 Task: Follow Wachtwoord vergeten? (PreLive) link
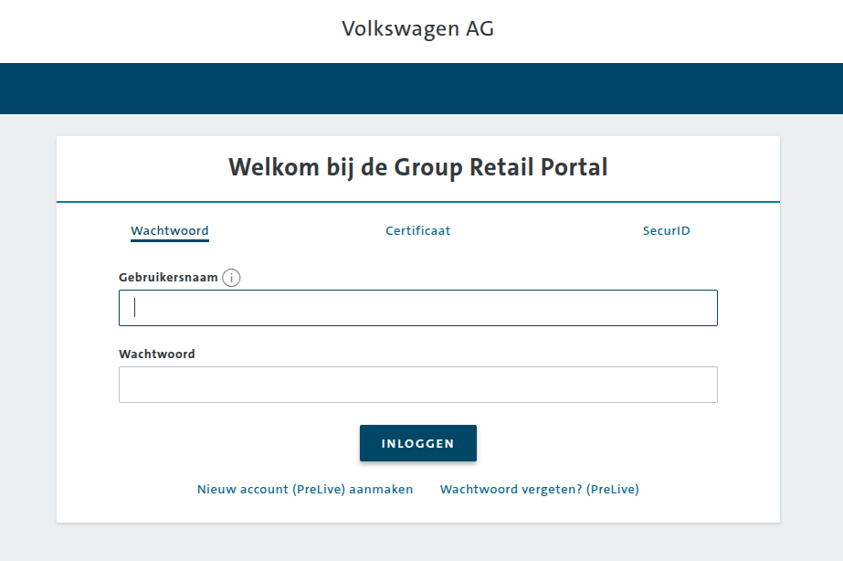539,490
